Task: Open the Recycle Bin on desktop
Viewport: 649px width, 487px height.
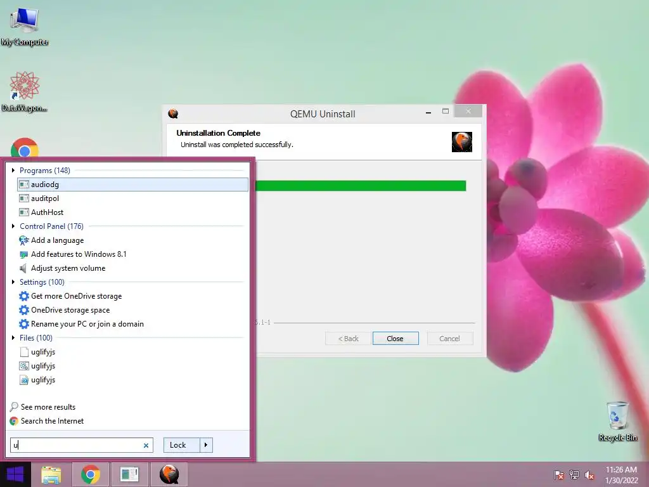Action: click(617, 421)
